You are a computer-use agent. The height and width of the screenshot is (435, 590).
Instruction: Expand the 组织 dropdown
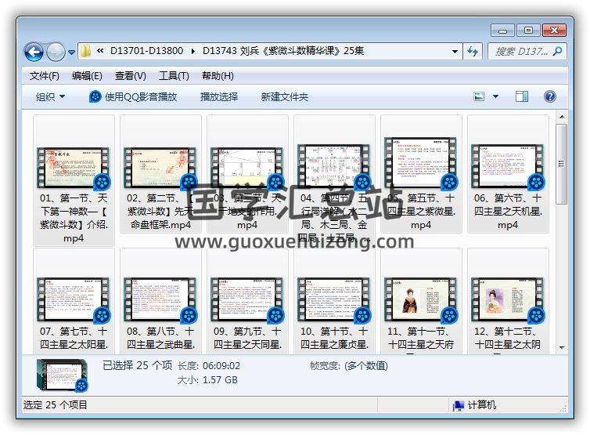click(50, 97)
